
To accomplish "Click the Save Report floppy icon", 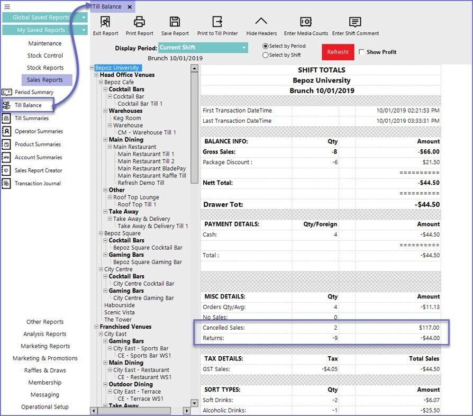I will 175,22.
